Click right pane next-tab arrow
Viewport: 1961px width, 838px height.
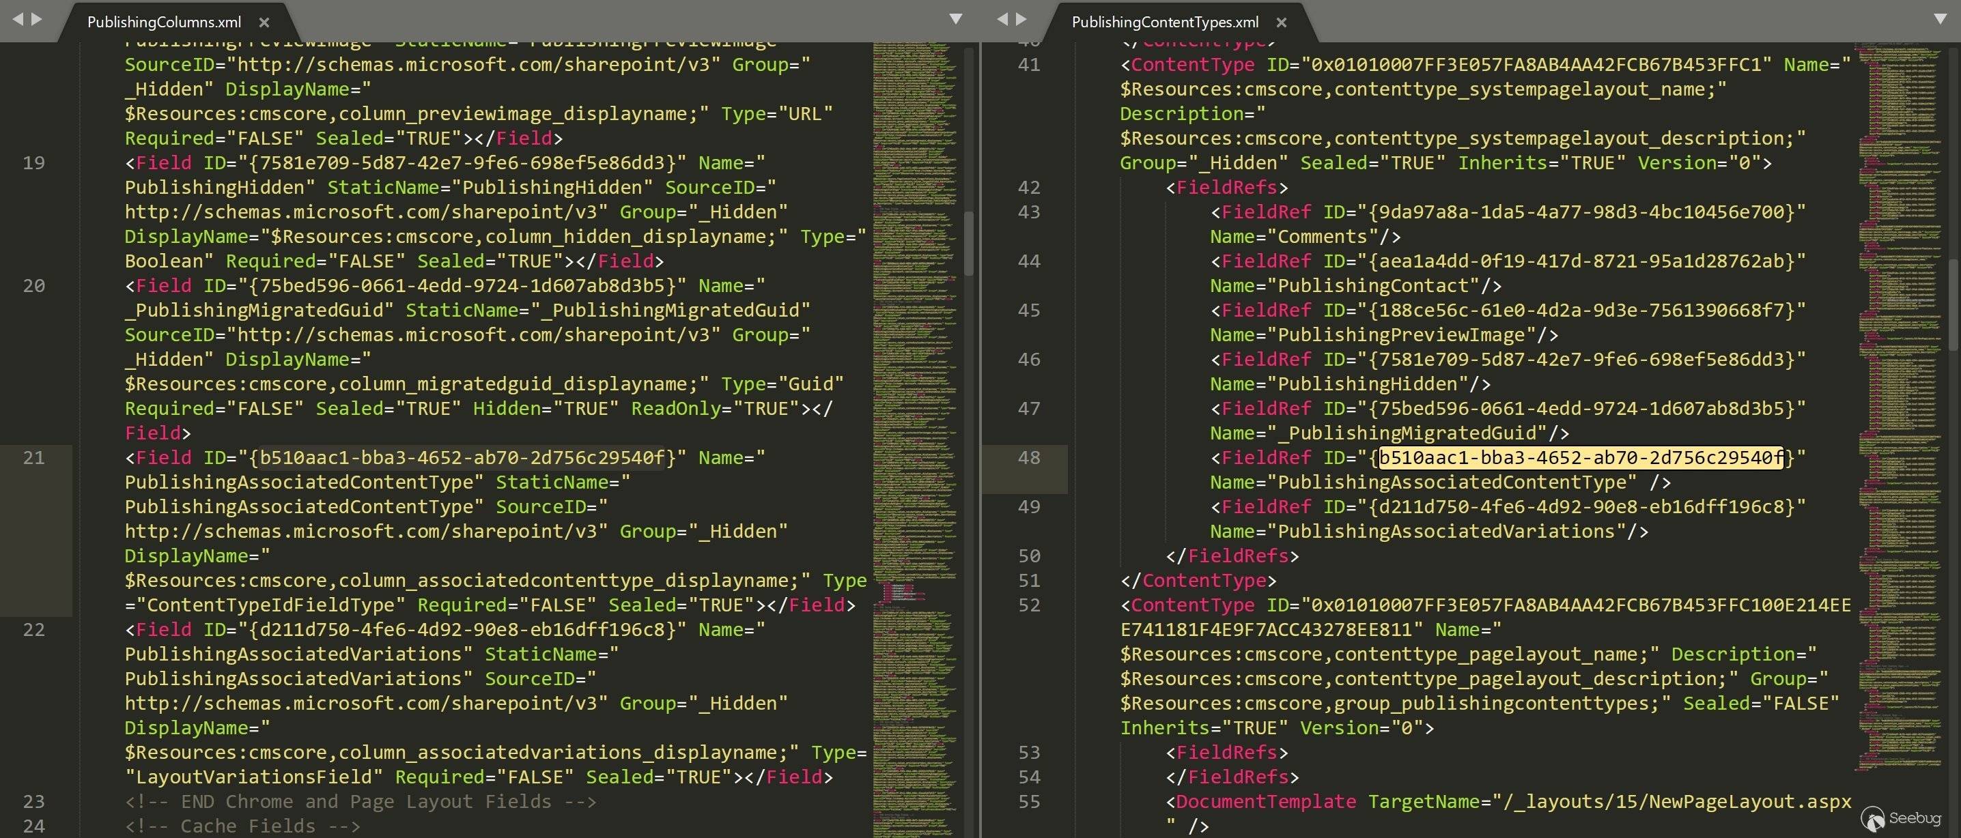click(1021, 19)
